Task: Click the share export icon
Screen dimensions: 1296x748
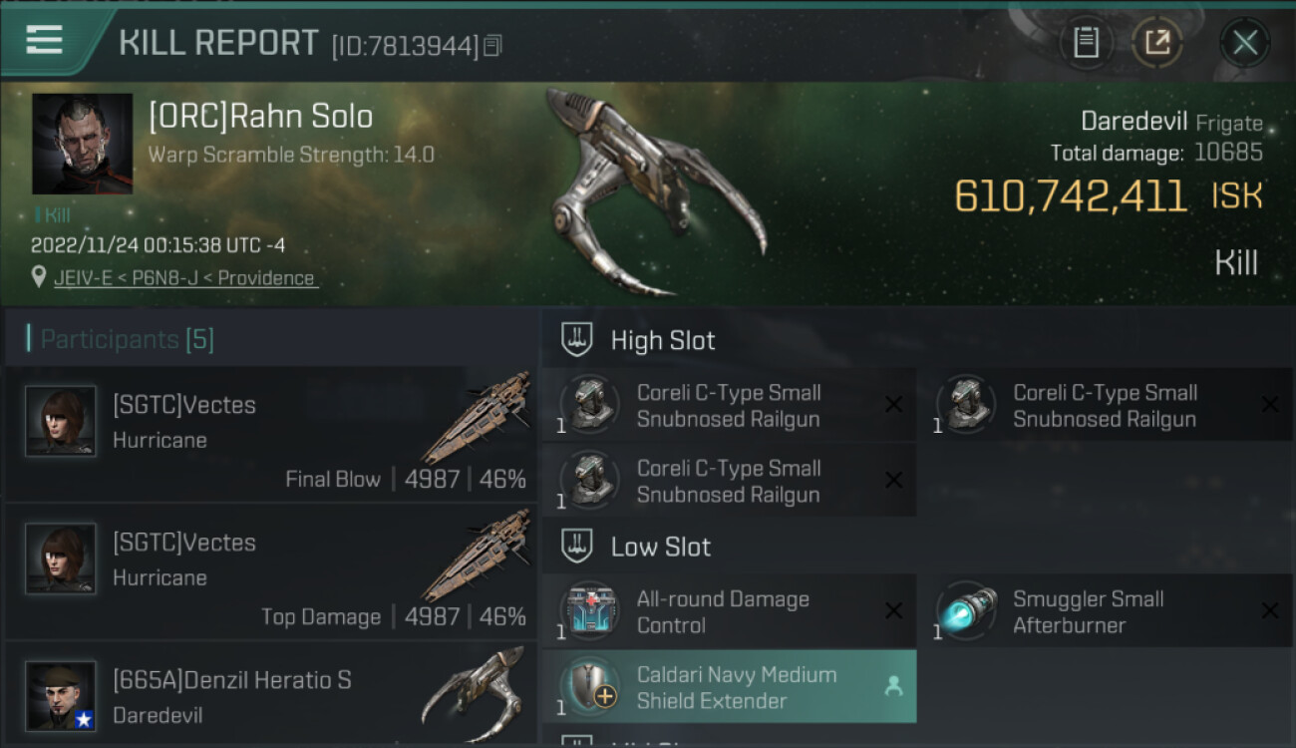Action: click(1157, 43)
